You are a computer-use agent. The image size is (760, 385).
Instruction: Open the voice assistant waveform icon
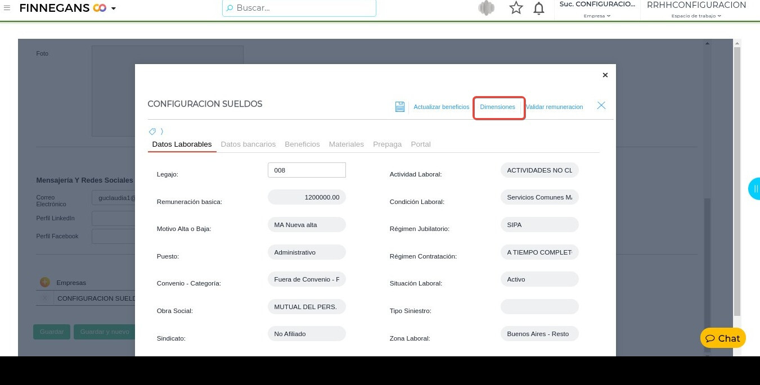[486, 8]
